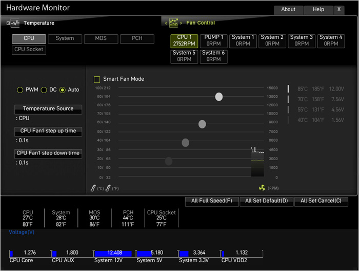This screenshot has height=271, width=359.
Task: Click the Fahrenheit thermometer icon
Action: (x=109, y=188)
